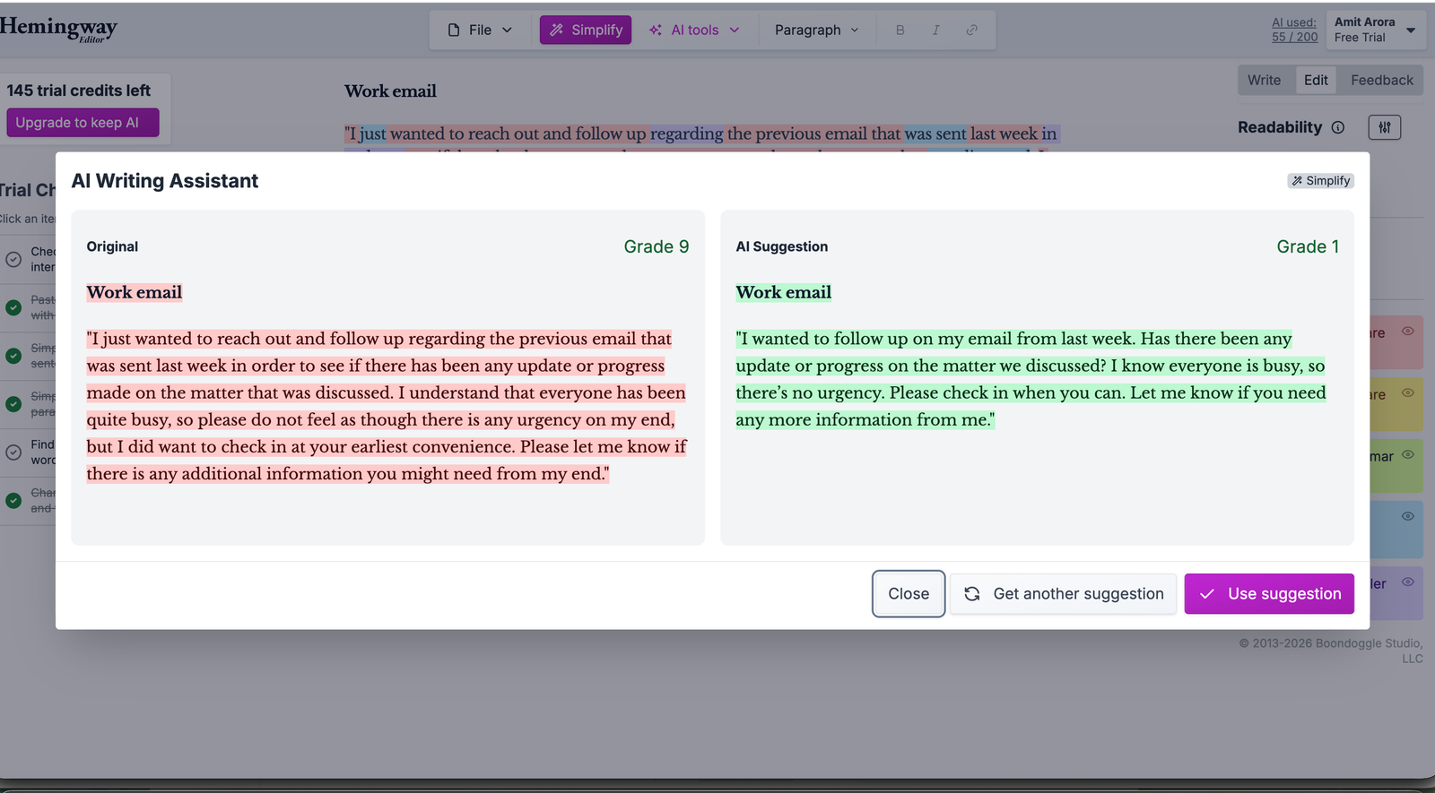Switch to the Edit tab
1435x793 pixels.
(1316, 80)
